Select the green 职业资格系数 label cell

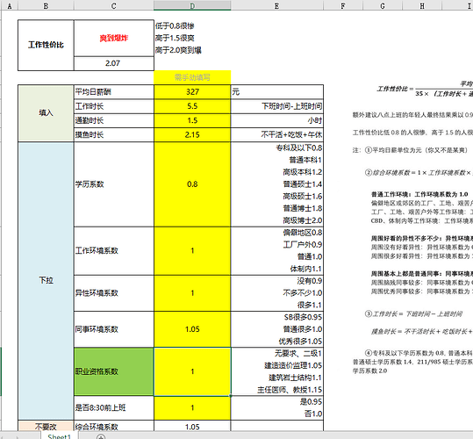(114, 371)
